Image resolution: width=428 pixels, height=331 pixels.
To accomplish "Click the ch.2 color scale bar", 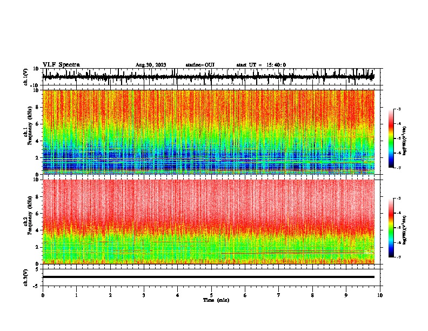I will [391, 228].
